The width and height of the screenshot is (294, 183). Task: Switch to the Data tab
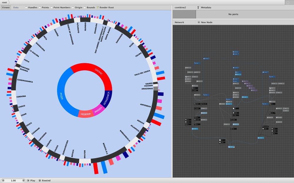(x=16, y=8)
